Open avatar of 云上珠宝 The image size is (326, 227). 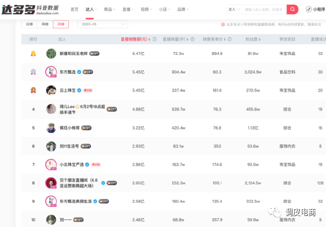pyautogui.click(x=51, y=90)
